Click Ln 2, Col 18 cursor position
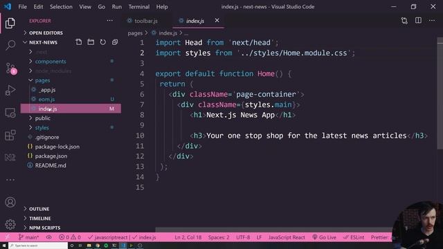The image size is (443, 249). (188, 237)
